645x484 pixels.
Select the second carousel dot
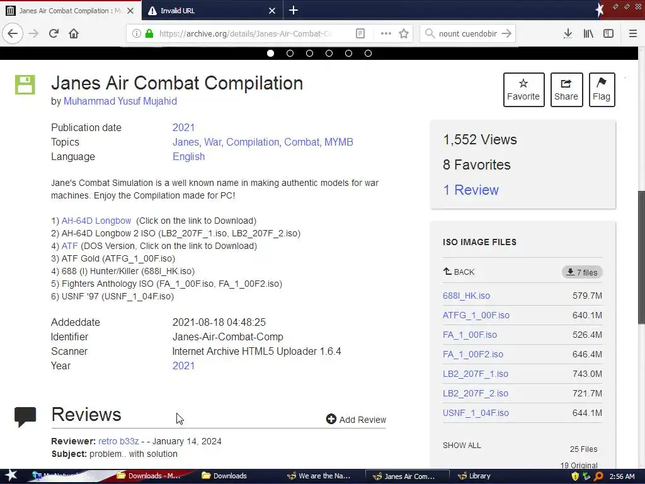(290, 53)
